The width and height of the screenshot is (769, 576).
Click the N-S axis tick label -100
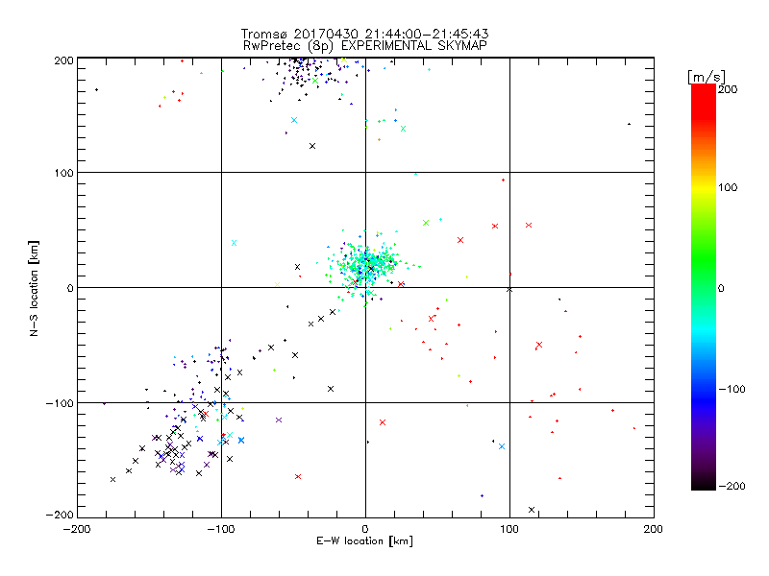point(60,403)
